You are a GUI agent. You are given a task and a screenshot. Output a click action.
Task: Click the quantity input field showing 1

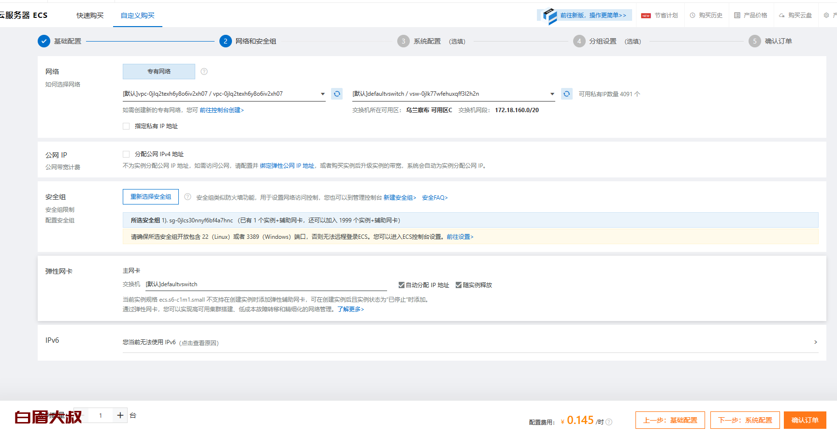click(x=101, y=415)
